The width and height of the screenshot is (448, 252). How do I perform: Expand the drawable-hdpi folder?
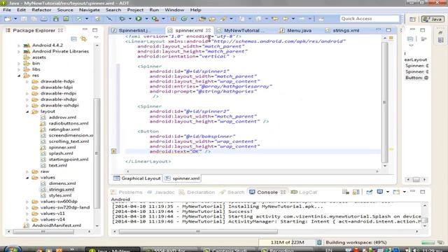pyautogui.click(x=27, y=82)
